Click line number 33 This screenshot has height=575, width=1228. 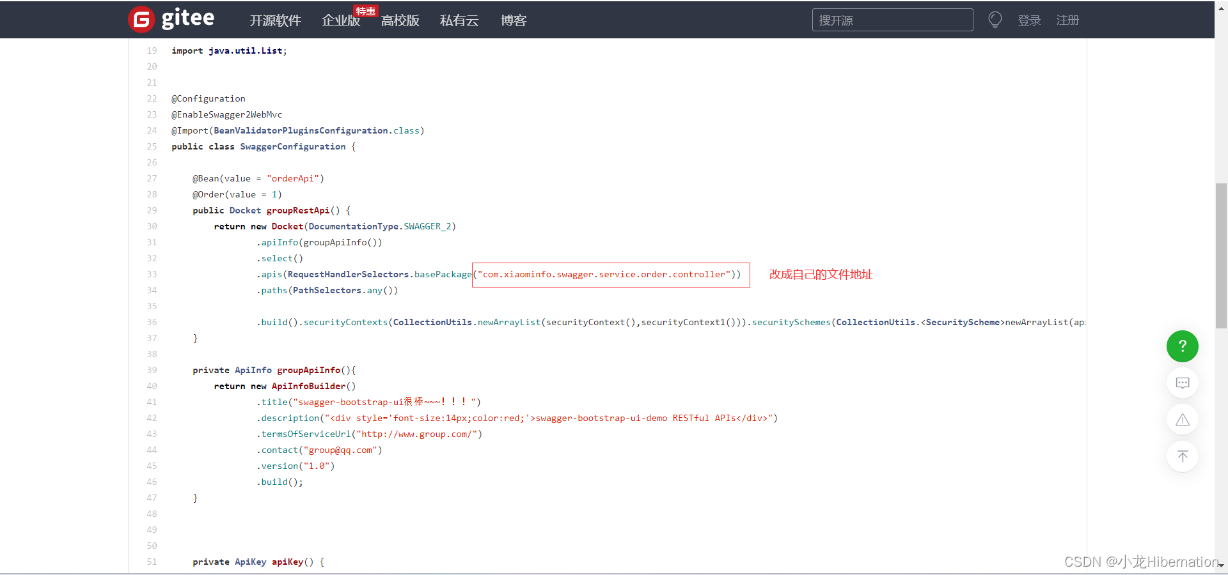point(152,274)
